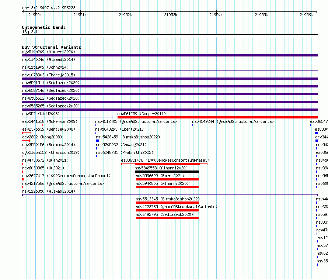Select the esv2375539 (Bentley2008) label
The image size is (328, 279).
(49, 129)
